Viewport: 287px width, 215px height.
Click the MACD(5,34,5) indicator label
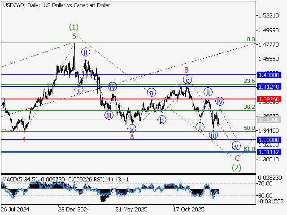coord(18,180)
